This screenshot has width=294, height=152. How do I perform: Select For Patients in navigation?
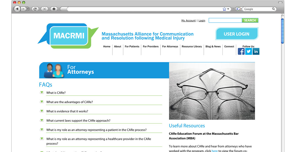pos(132,47)
